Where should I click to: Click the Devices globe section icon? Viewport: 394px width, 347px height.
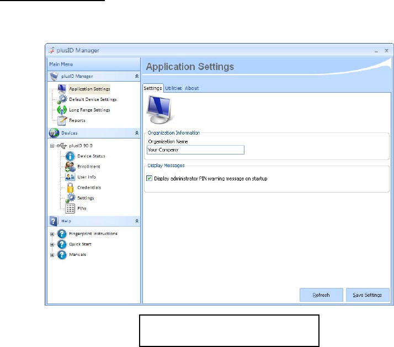tap(54, 133)
